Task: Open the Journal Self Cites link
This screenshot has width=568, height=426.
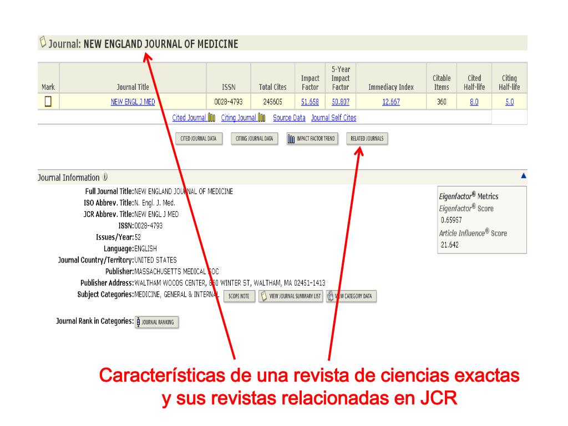Action: [x=333, y=118]
